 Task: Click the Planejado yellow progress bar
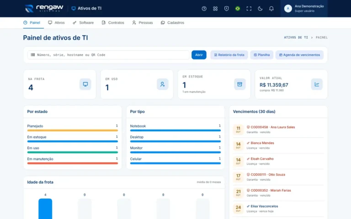click(73, 130)
